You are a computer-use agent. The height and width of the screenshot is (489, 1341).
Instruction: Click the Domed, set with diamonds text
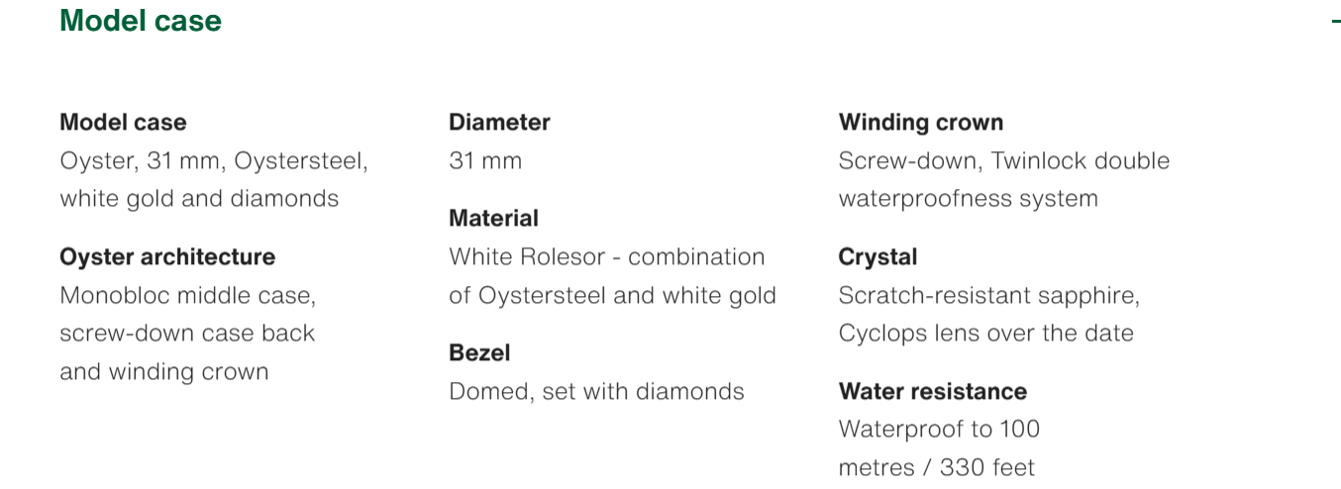point(596,392)
